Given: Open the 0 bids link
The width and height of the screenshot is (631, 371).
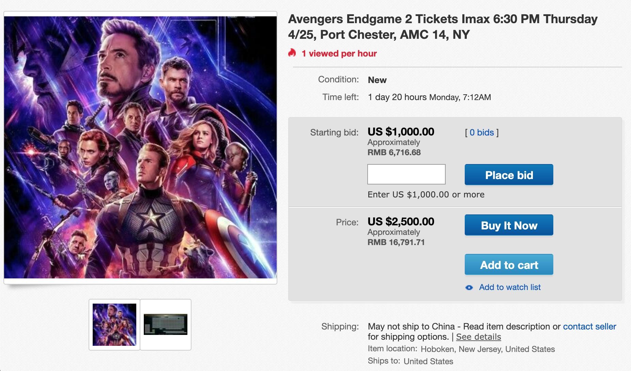Looking at the screenshot, I should pyautogui.click(x=481, y=132).
